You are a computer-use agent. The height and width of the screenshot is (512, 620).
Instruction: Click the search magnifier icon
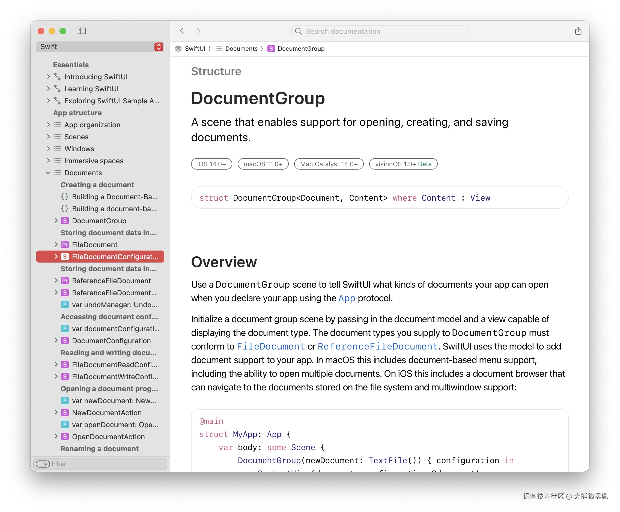tap(298, 31)
